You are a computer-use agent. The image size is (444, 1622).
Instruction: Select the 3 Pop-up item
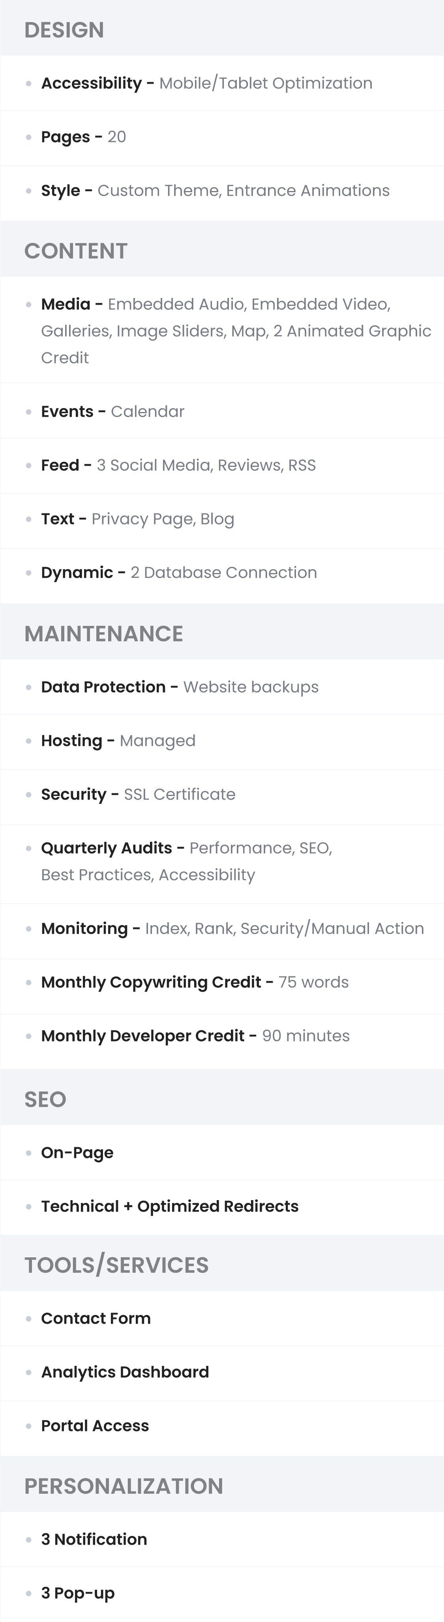click(x=78, y=1592)
